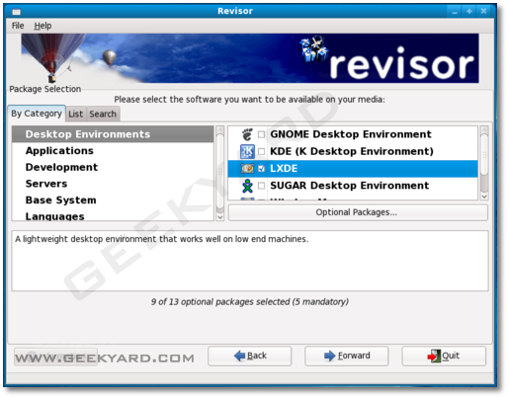Screen dimensions: 508x398
Task: Uncheck the LXDE checkbox
Action: 261,169
